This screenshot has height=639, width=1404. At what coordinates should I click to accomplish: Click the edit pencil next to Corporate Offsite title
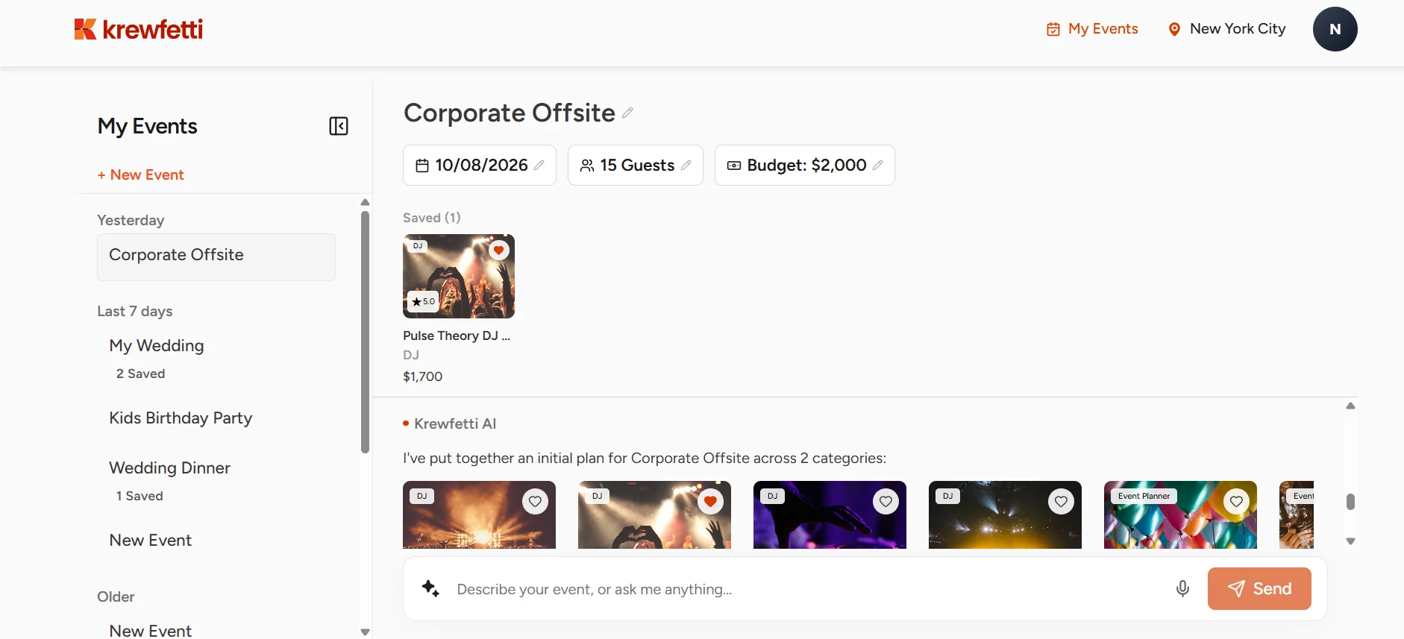(627, 113)
